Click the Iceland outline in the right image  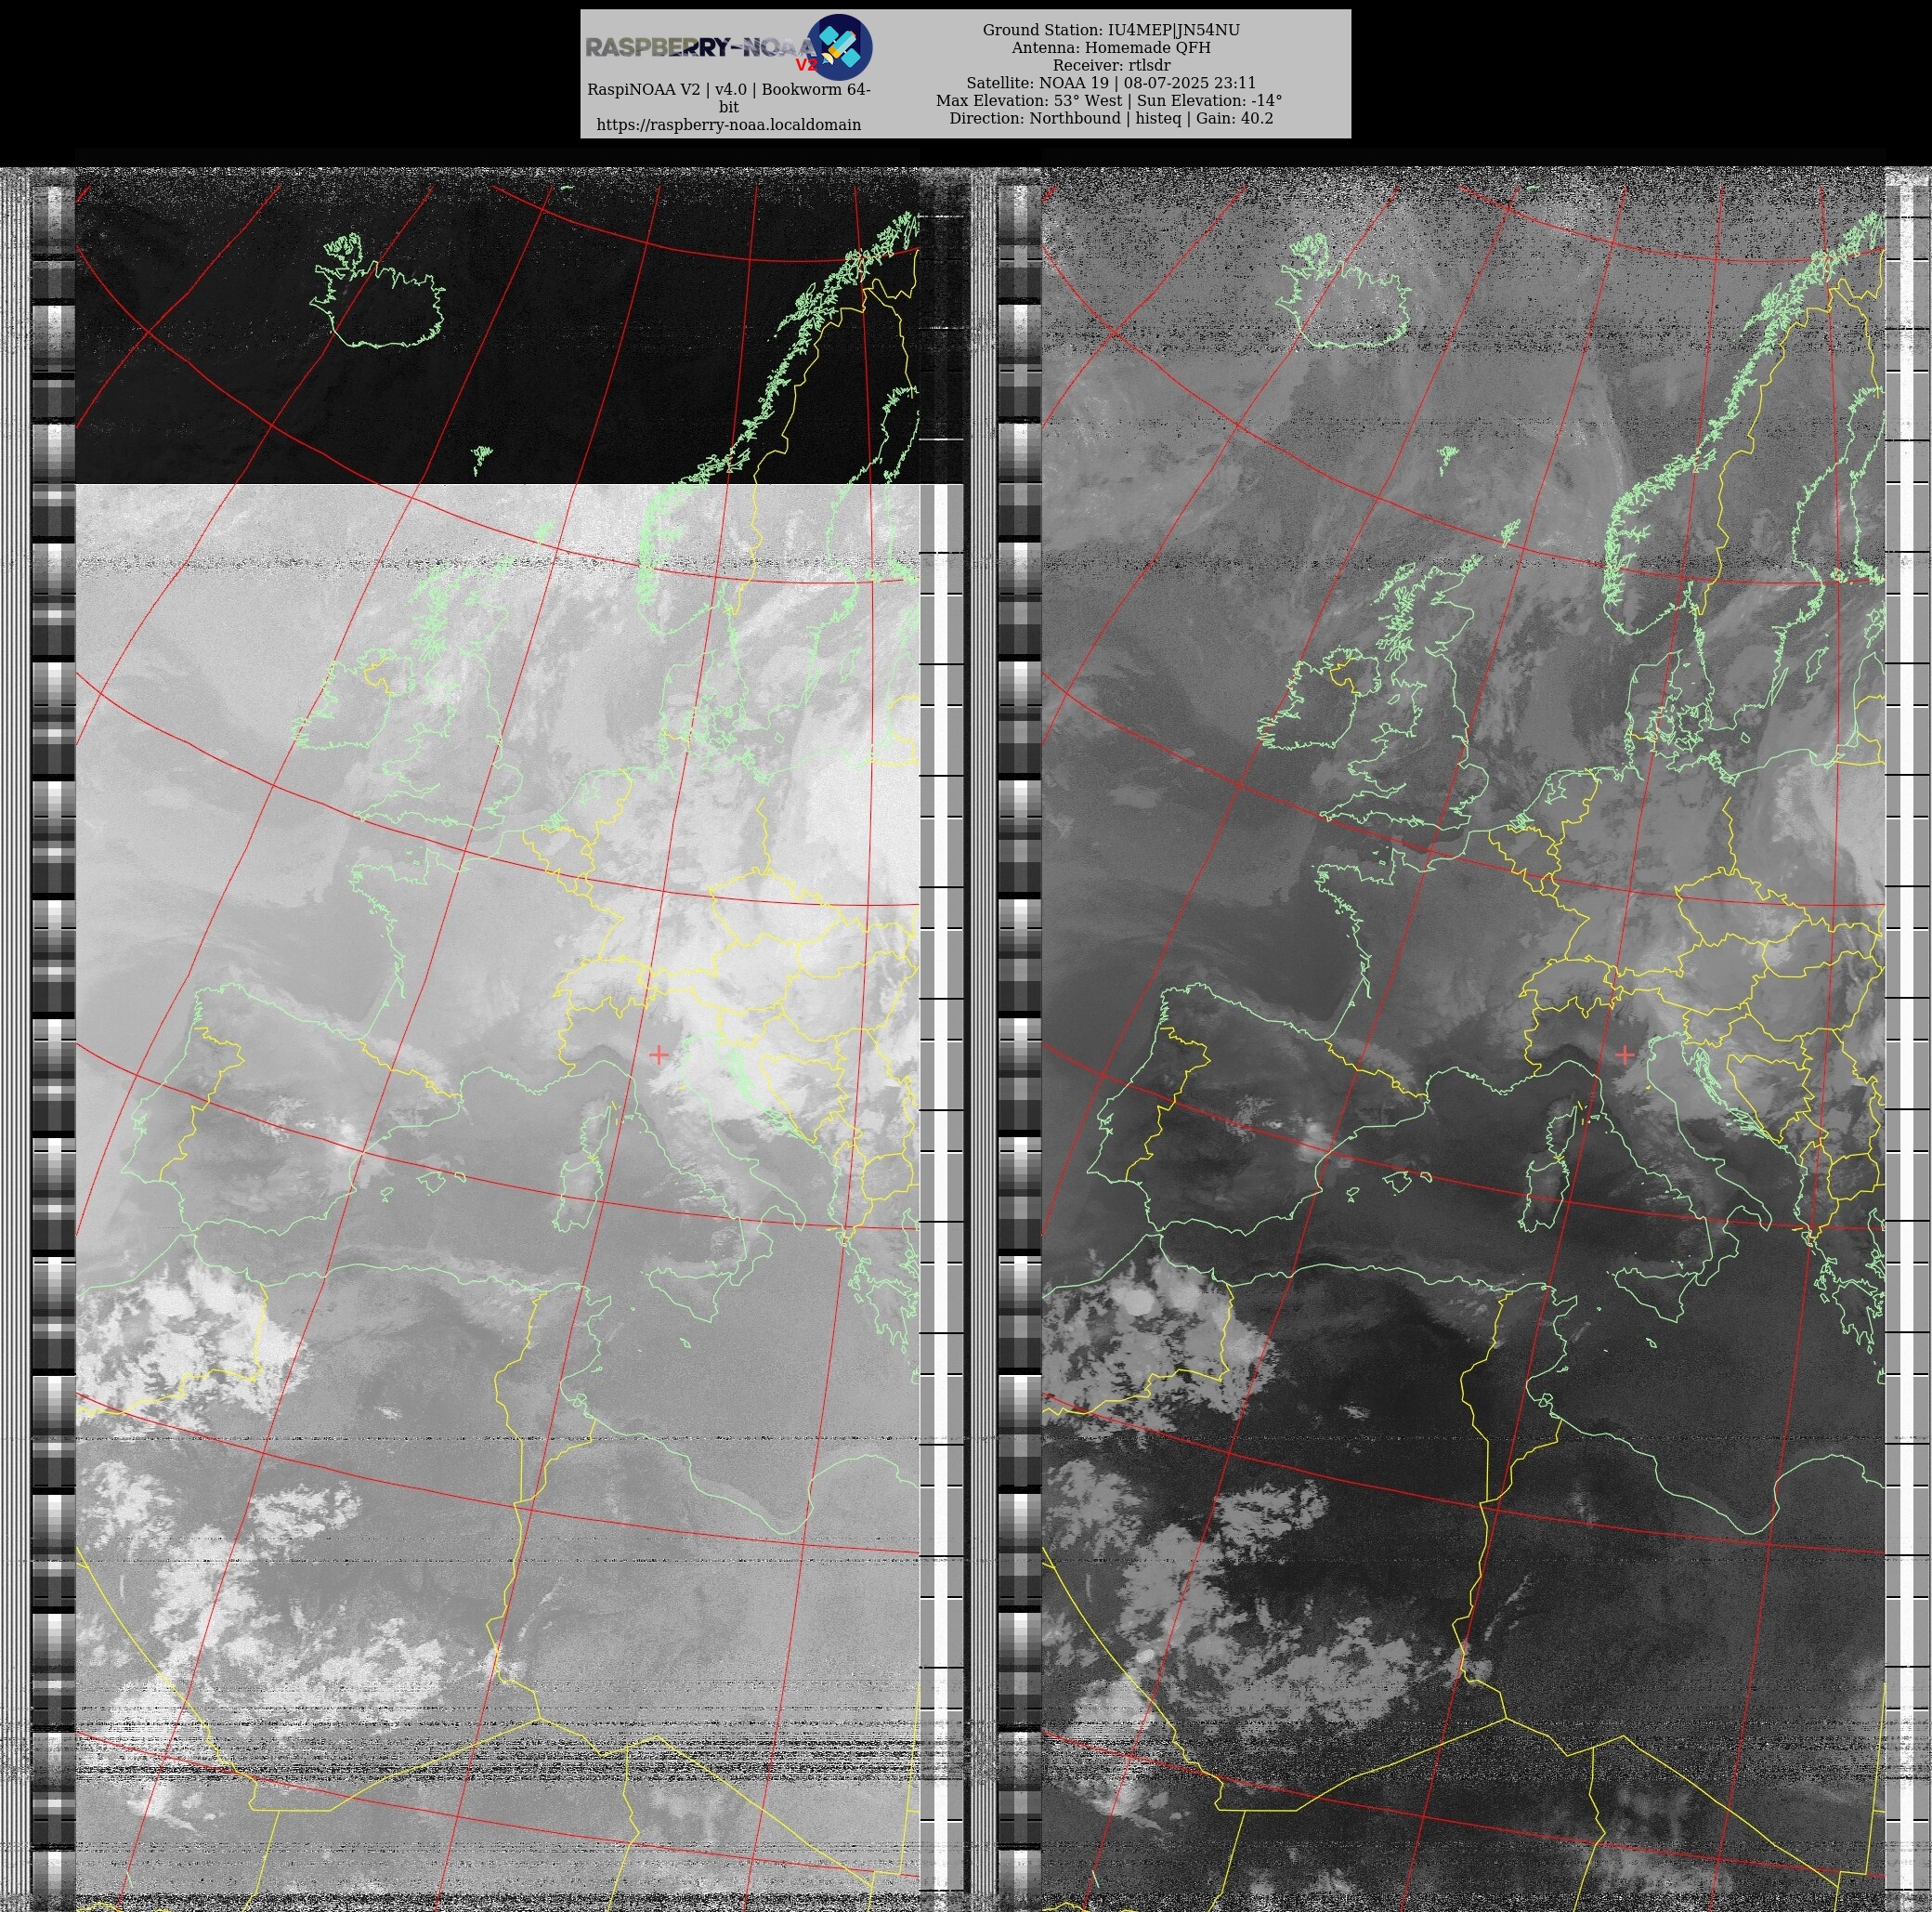point(1345,291)
